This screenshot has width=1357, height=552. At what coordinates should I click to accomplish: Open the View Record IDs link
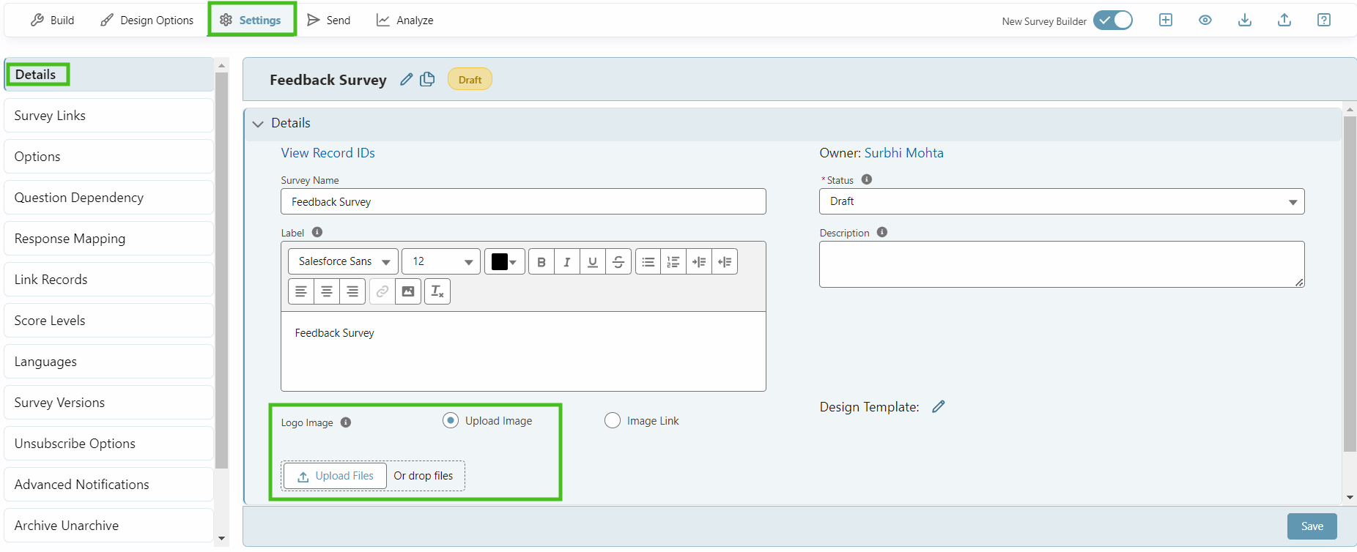pos(328,153)
